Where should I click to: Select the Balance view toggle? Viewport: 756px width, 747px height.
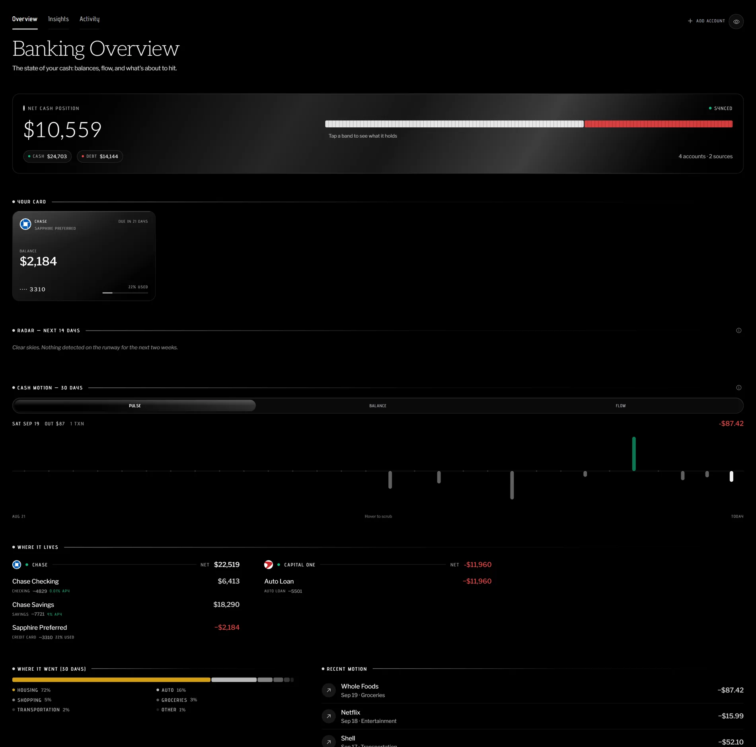(378, 406)
